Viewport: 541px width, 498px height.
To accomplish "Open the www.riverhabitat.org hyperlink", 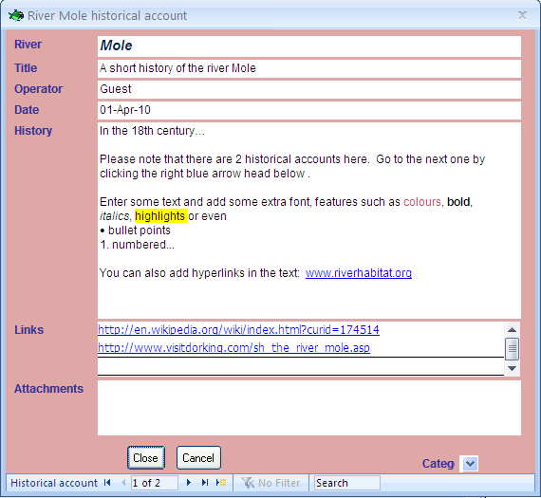I will [x=359, y=273].
